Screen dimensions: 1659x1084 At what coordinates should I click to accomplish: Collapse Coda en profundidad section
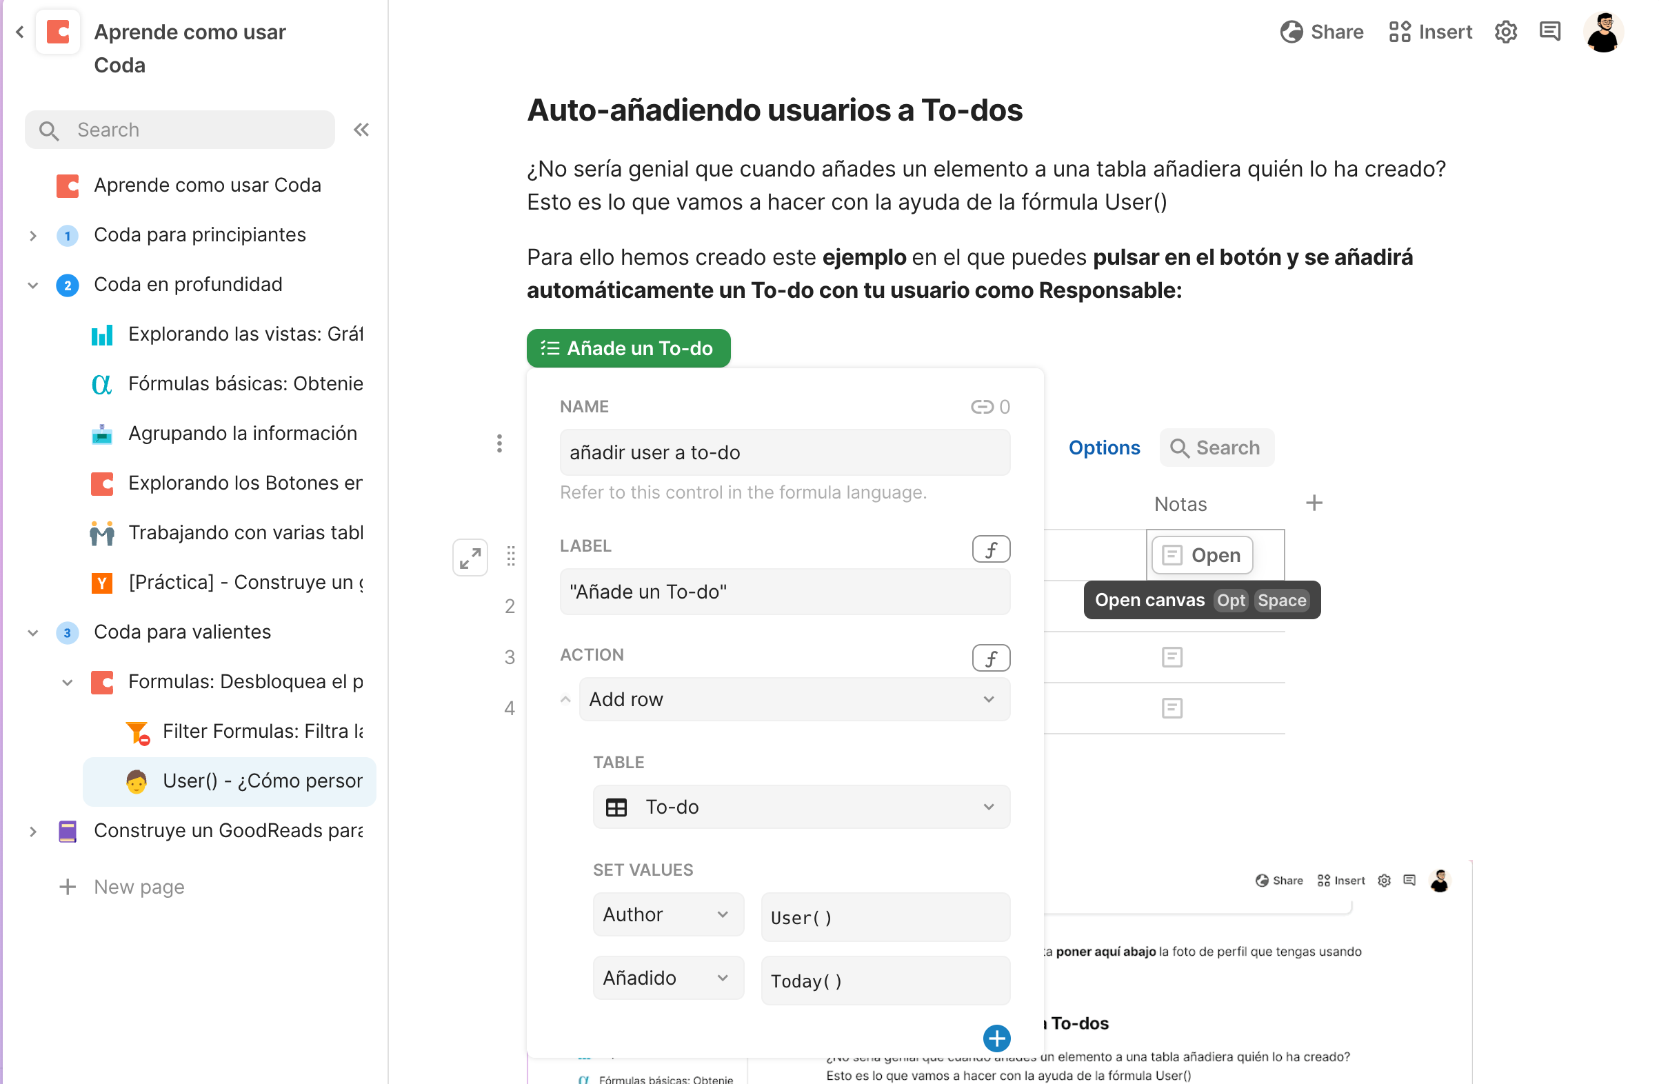[x=33, y=285]
